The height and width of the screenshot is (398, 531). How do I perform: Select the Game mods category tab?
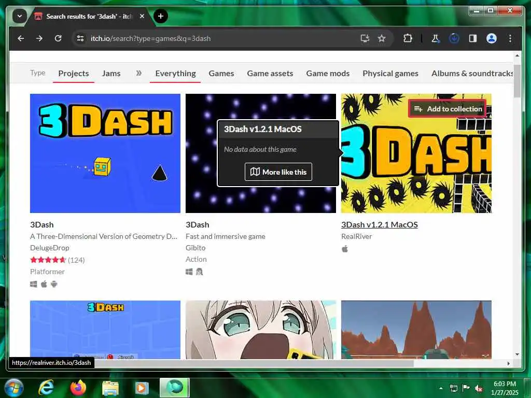coord(328,74)
